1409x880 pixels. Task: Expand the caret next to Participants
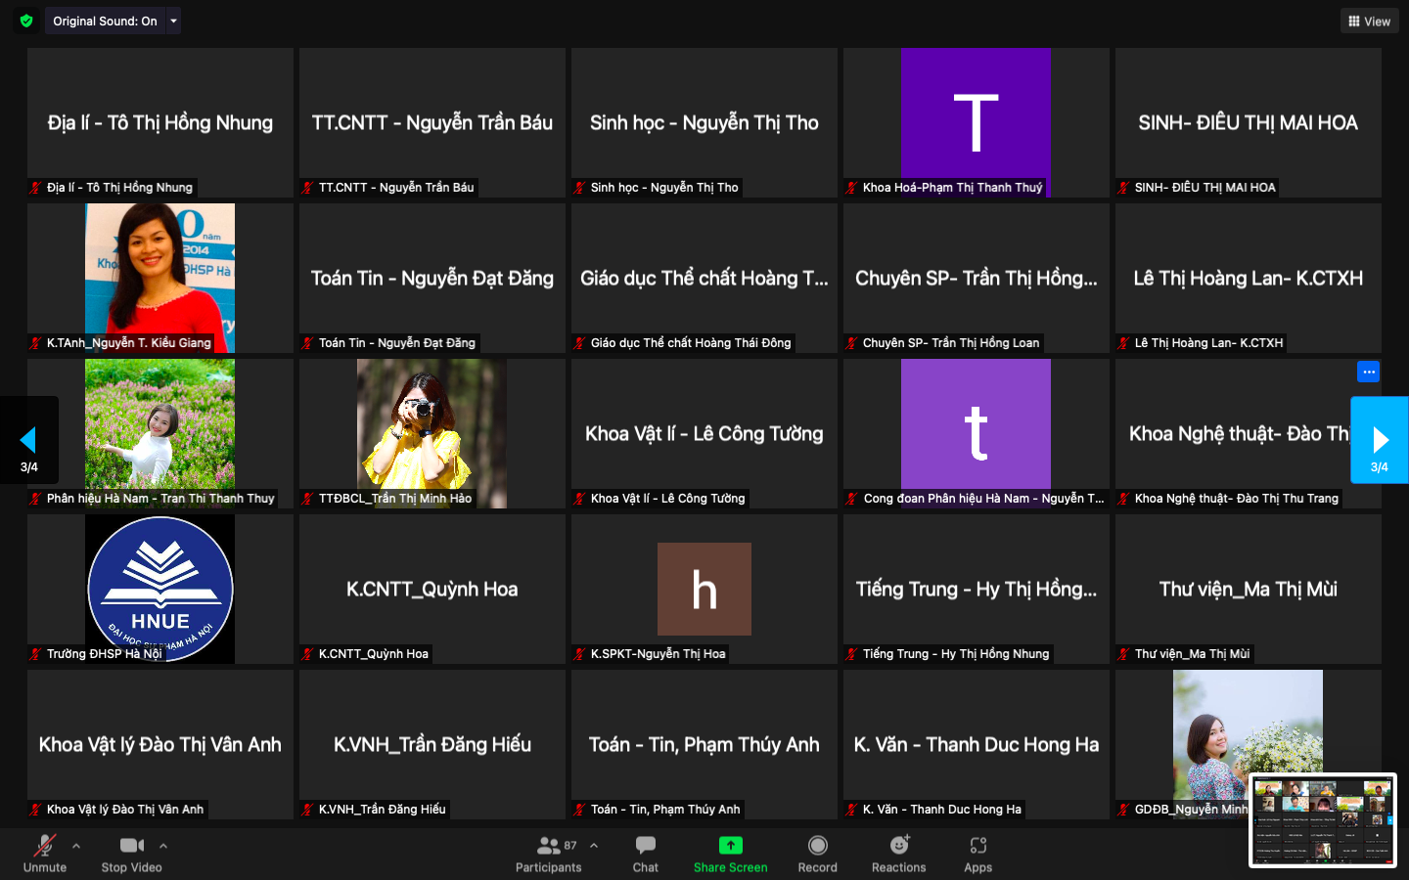tap(594, 846)
